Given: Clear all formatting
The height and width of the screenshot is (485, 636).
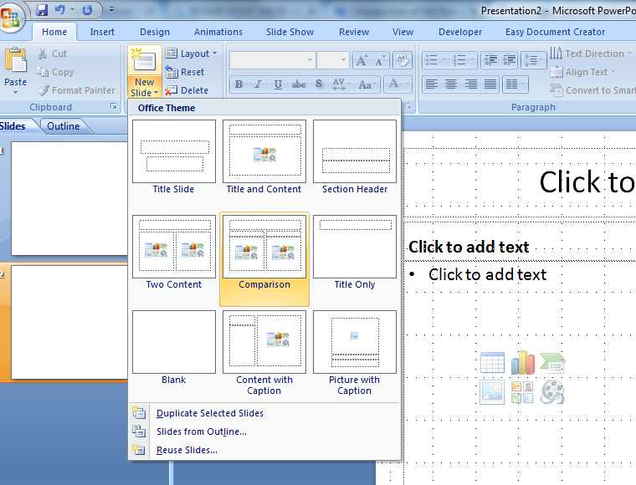Looking at the screenshot, I should 403,61.
